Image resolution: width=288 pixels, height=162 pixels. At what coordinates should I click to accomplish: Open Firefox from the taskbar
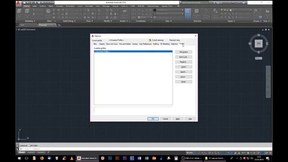coord(42,158)
